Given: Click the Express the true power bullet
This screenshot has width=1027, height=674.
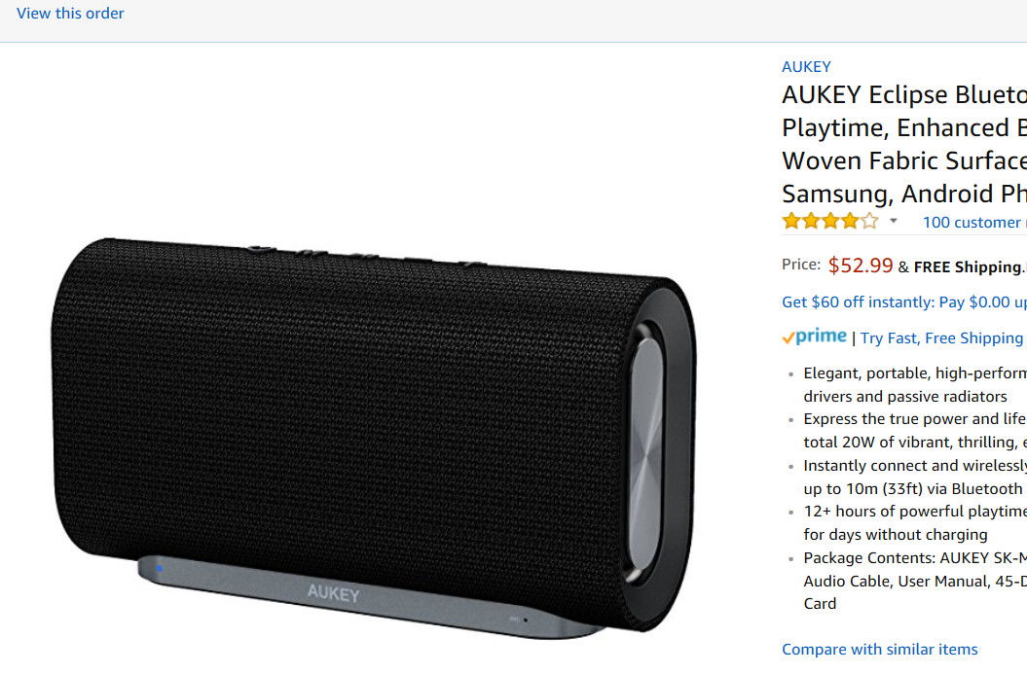Looking at the screenshot, I should point(914,430).
